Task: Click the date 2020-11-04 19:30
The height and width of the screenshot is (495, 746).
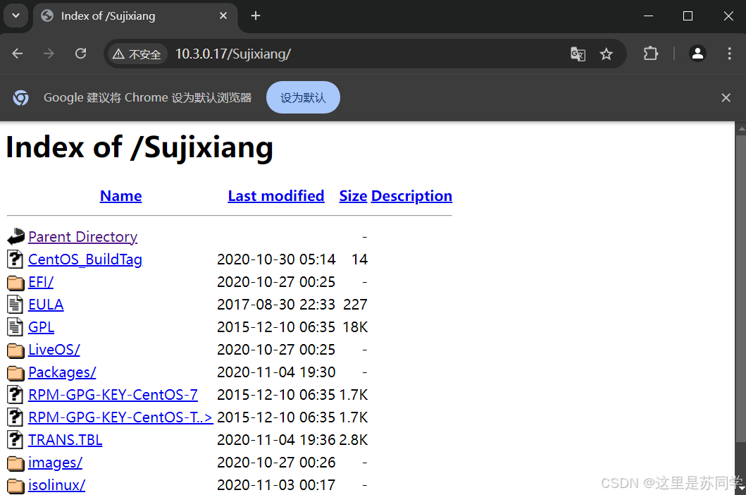Action: (x=276, y=372)
